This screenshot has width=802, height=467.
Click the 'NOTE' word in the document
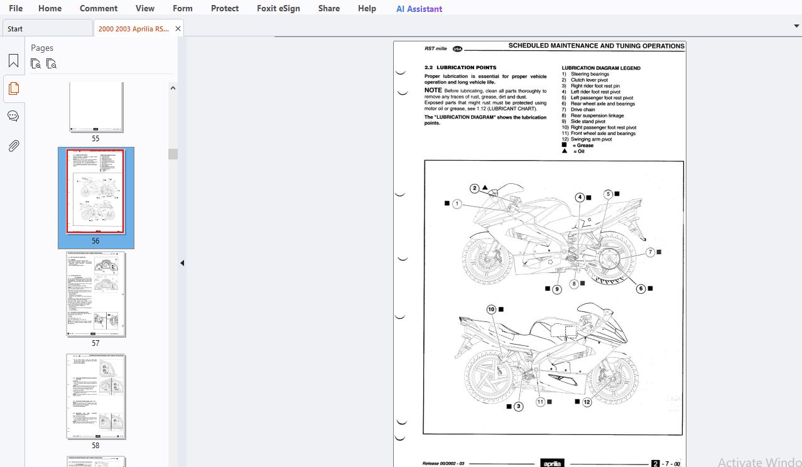pyautogui.click(x=433, y=91)
